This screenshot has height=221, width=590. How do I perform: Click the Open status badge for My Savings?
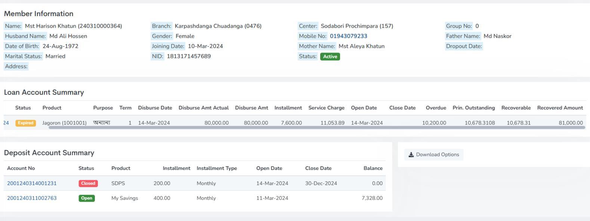coord(87,198)
